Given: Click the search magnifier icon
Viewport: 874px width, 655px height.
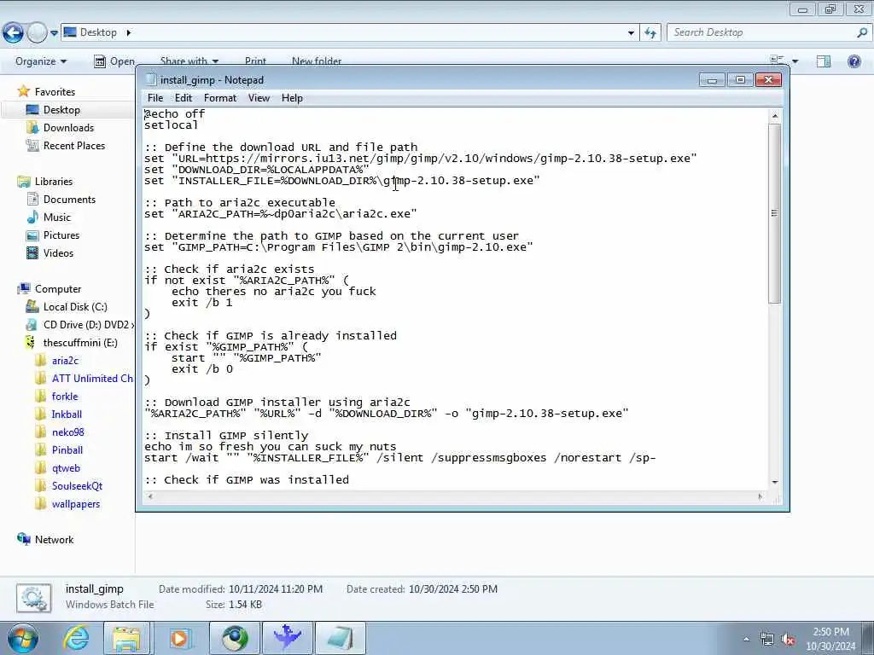Looking at the screenshot, I should click(x=862, y=32).
